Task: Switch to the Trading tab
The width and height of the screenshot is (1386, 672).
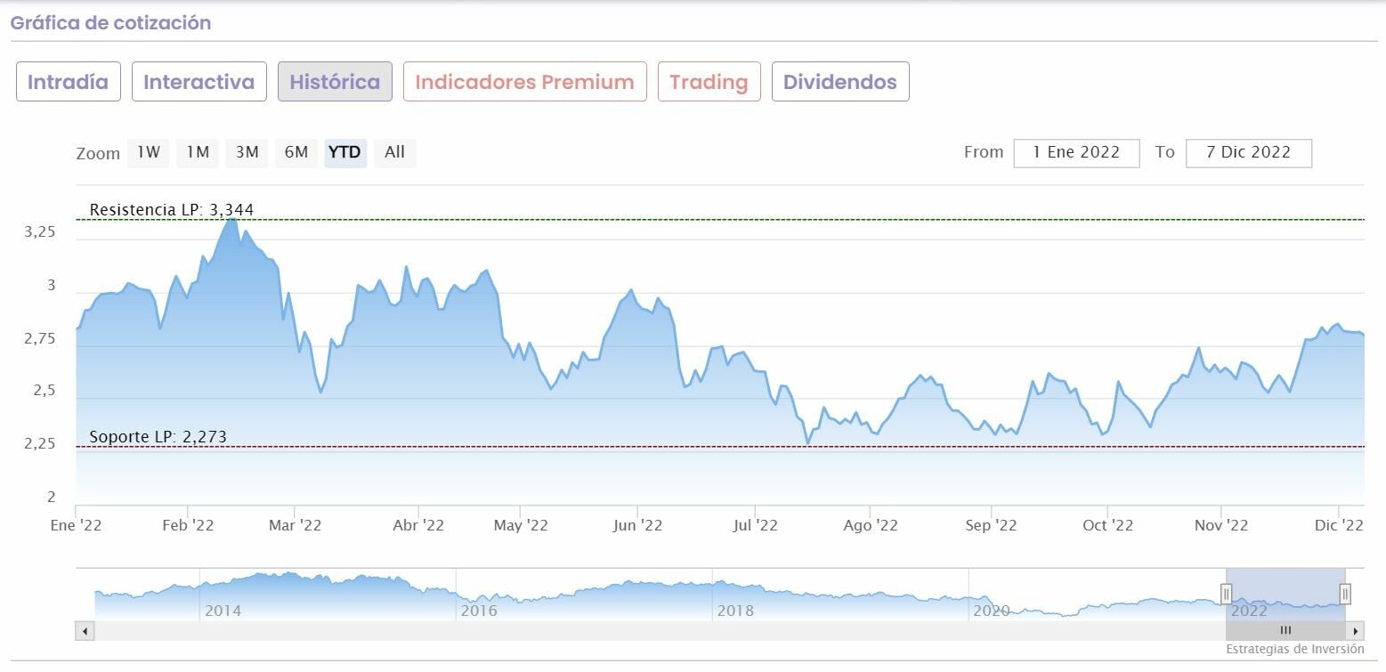Action: click(709, 82)
